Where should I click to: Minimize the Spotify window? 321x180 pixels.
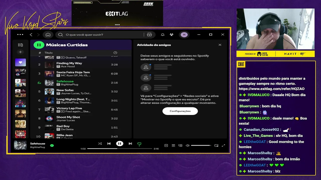(199, 35)
